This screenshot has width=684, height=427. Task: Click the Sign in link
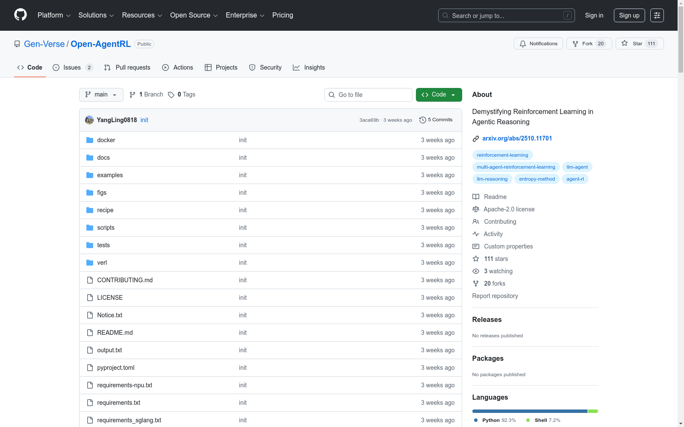click(x=594, y=15)
